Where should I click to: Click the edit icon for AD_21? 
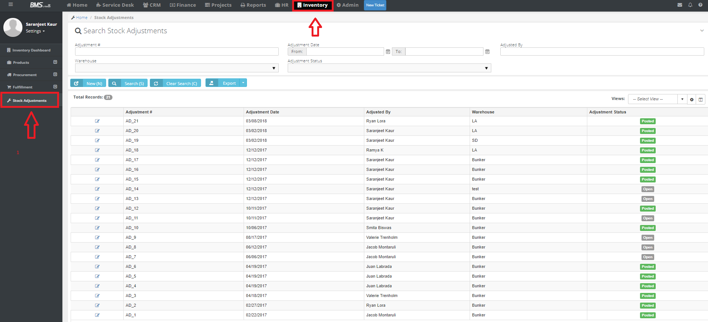[97, 121]
